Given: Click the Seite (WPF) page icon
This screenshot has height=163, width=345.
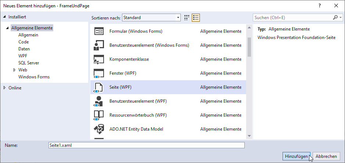Looking at the screenshot, I should pos(99,87).
